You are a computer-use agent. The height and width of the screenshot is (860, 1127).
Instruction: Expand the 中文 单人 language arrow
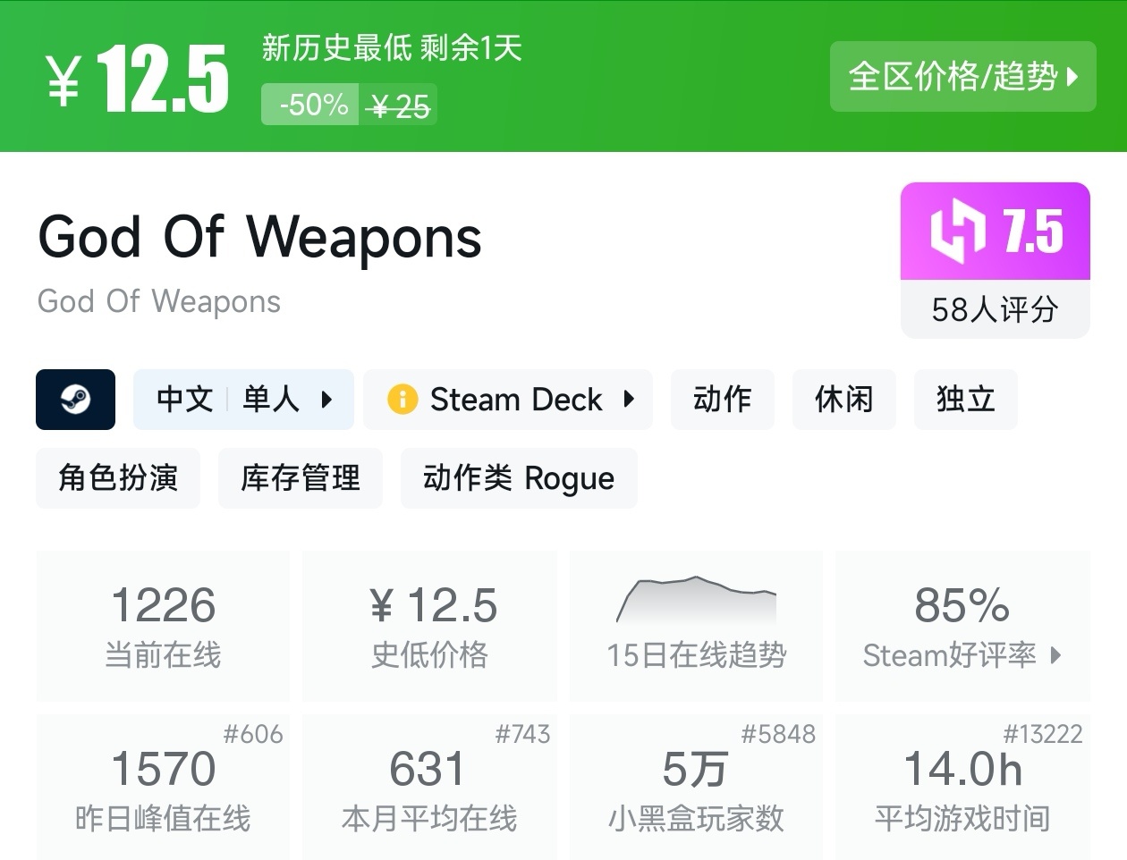(x=326, y=400)
